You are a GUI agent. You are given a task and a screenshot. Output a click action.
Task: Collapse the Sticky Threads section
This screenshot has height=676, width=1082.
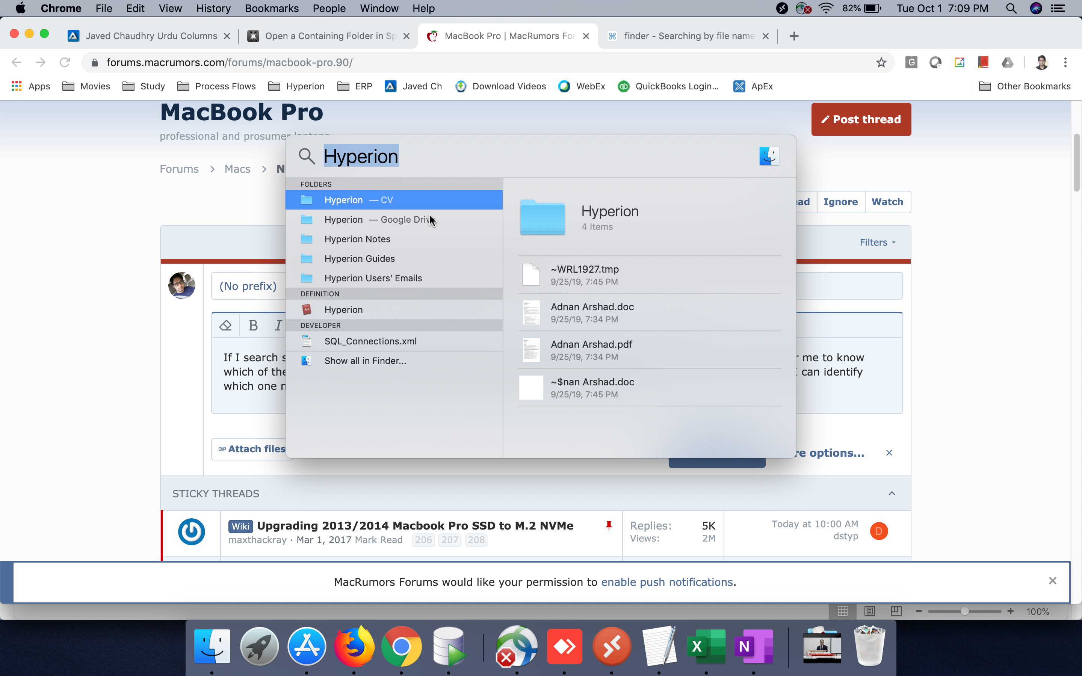coord(892,493)
